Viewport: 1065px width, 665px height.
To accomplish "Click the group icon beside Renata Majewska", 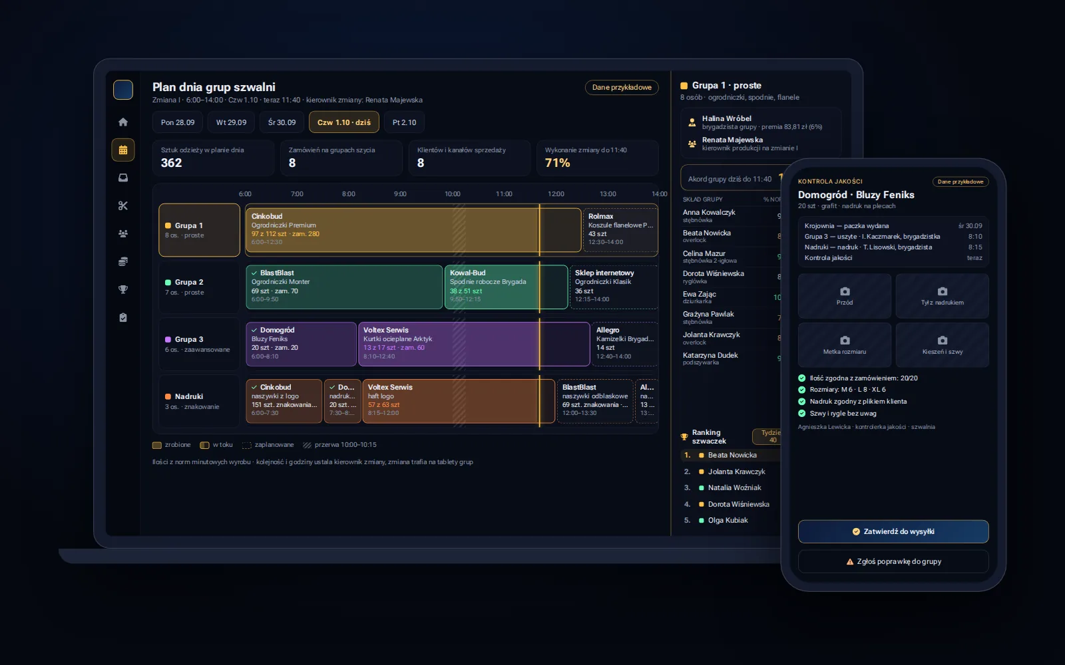I will (692, 144).
